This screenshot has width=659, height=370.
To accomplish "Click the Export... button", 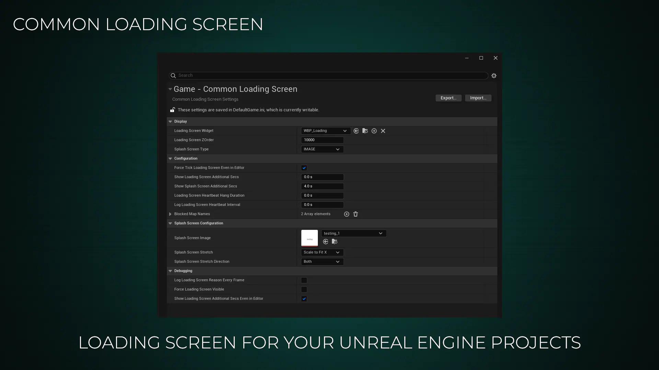I will [x=448, y=98].
